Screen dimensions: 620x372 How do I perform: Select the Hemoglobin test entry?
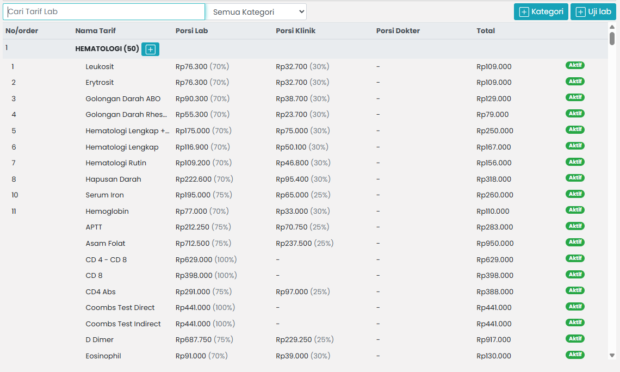(x=107, y=211)
